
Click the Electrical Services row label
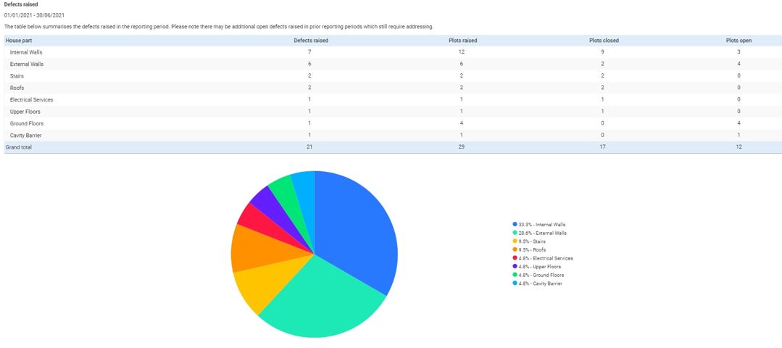(x=31, y=99)
